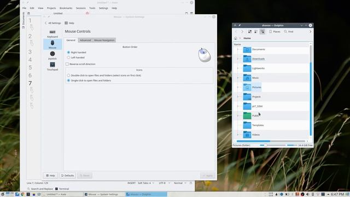Switch to the Advanced tab
Image resolution: width=350 pixels, height=197 pixels.
[85, 40]
